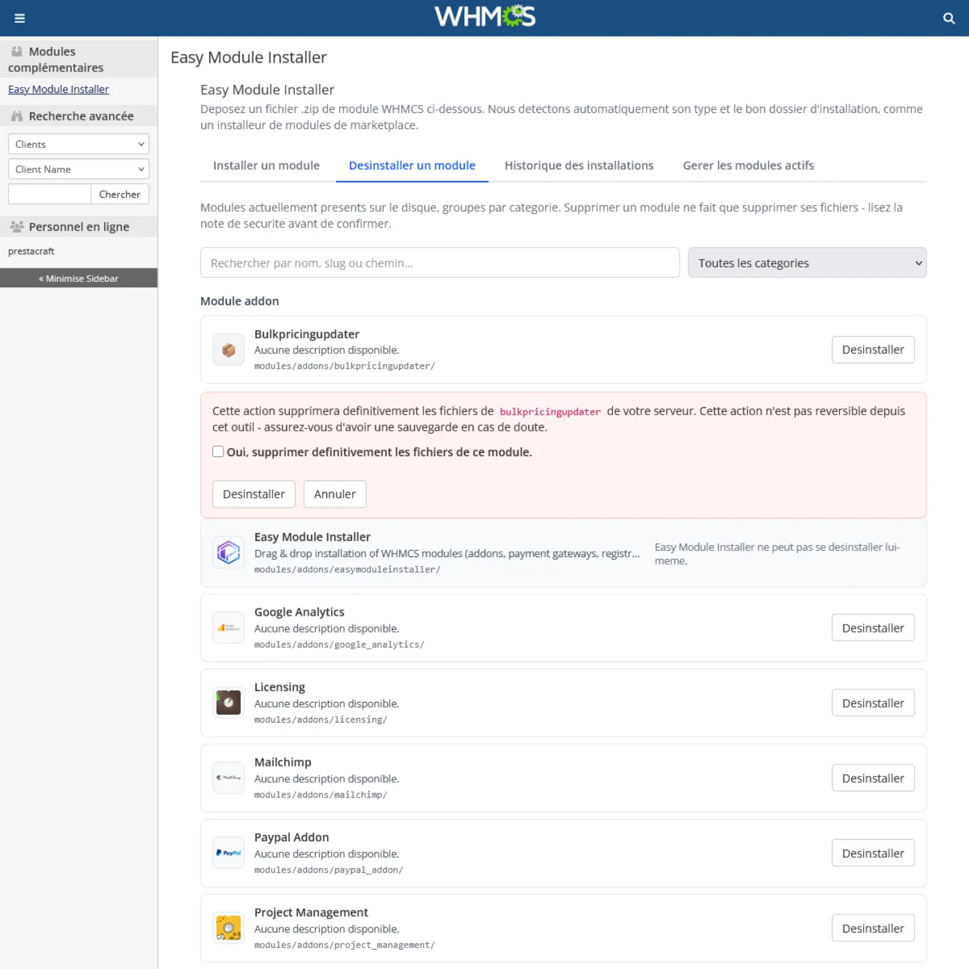The height and width of the screenshot is (969, 969).
Task: Click the 'modules/addons/paypal_addon/' path text
Action: tap(329, 870)
